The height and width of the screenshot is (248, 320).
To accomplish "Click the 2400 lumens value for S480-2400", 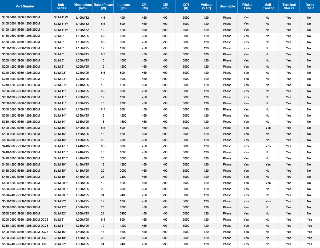I will coord(123,177).
